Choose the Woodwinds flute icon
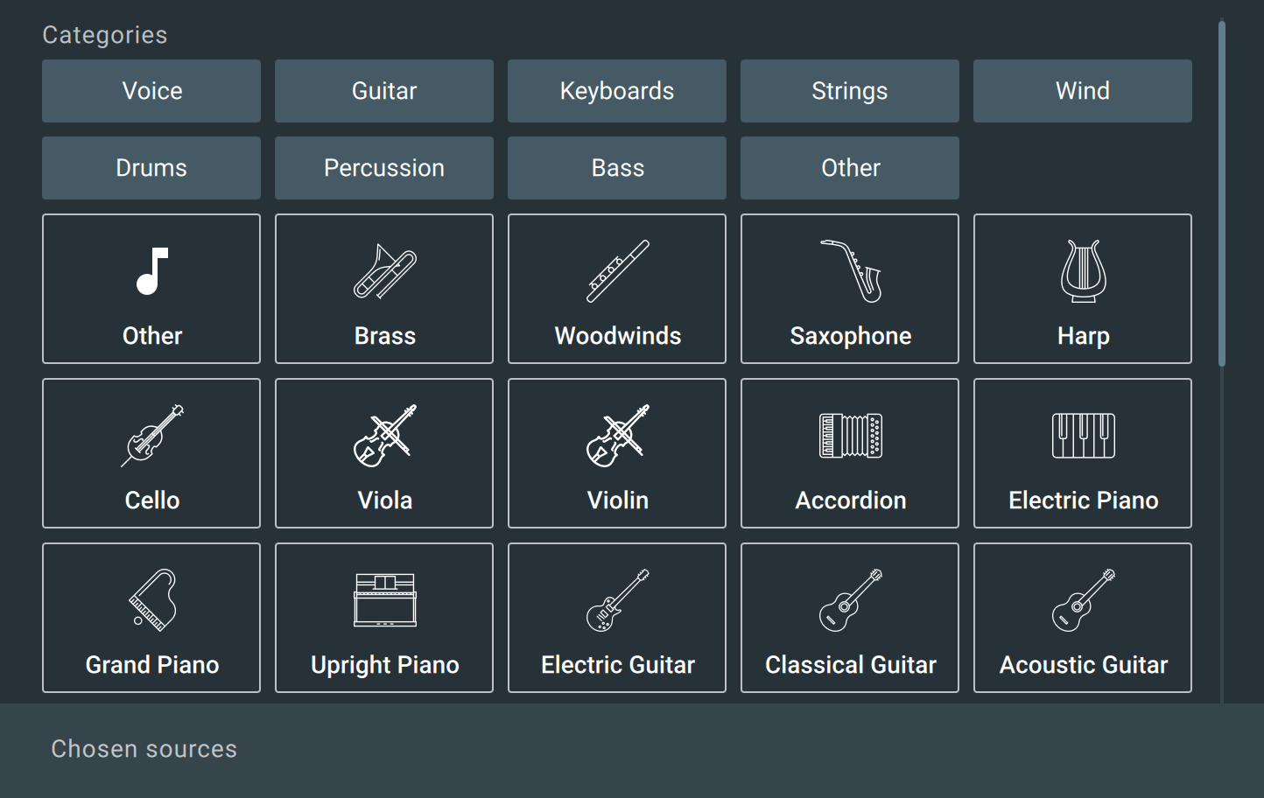This screenshot has height=798, width=1264. [x=618, y=271]
